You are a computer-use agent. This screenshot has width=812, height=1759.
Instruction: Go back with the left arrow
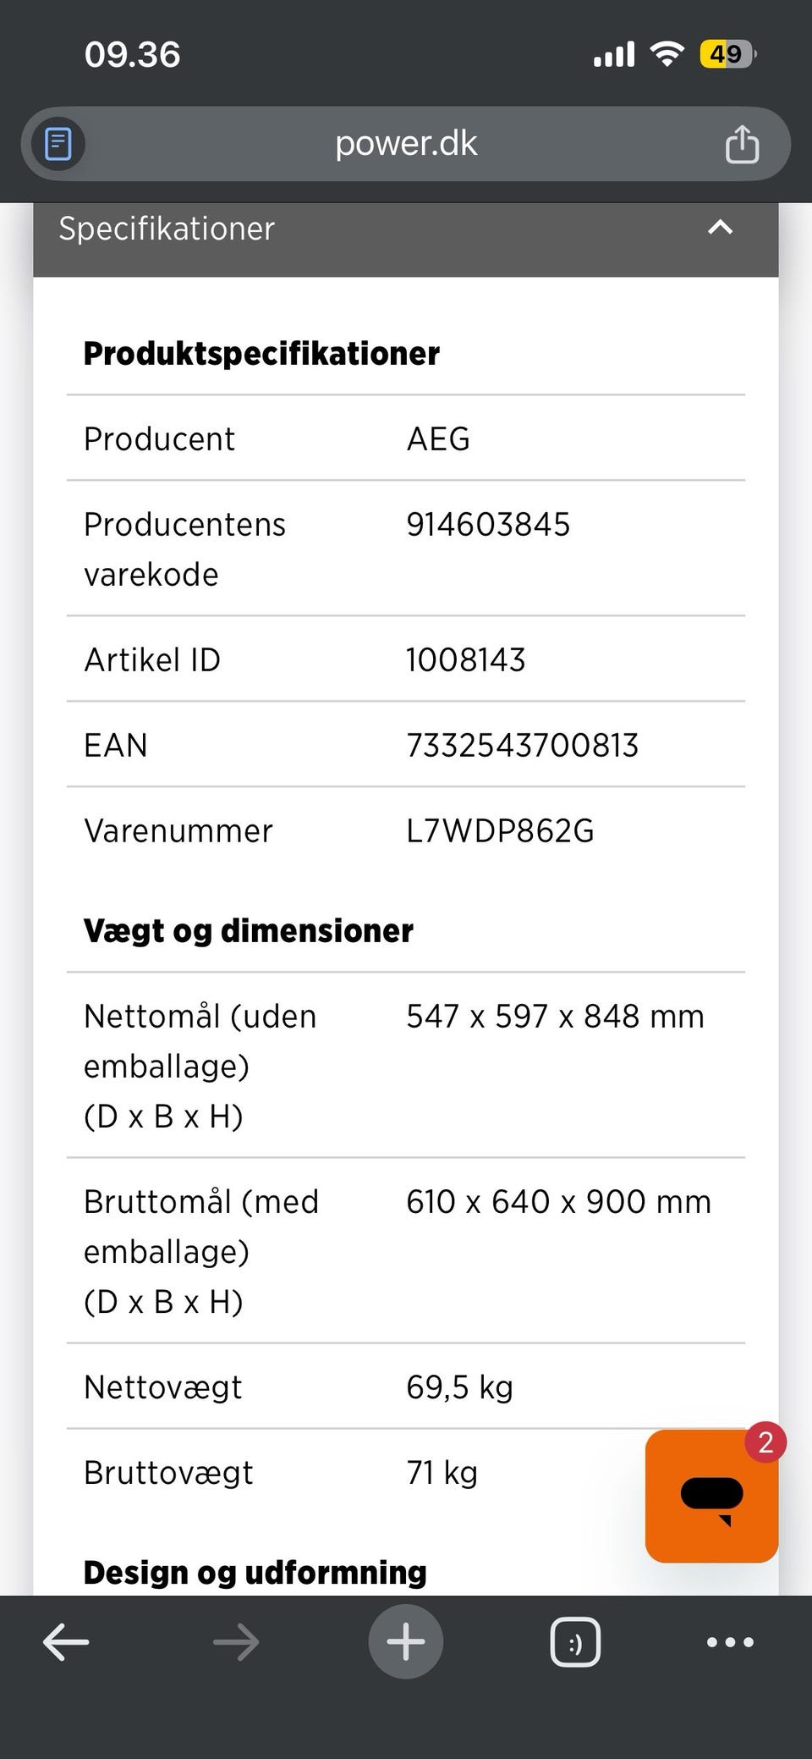tap(66, 1642)
